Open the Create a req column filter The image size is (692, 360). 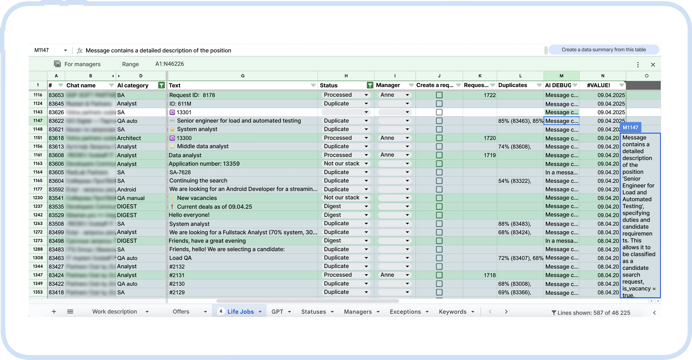458,85
